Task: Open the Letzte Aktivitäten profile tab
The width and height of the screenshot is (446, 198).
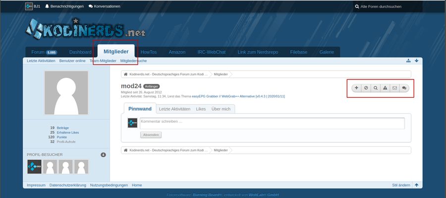Action: [174, 109]
